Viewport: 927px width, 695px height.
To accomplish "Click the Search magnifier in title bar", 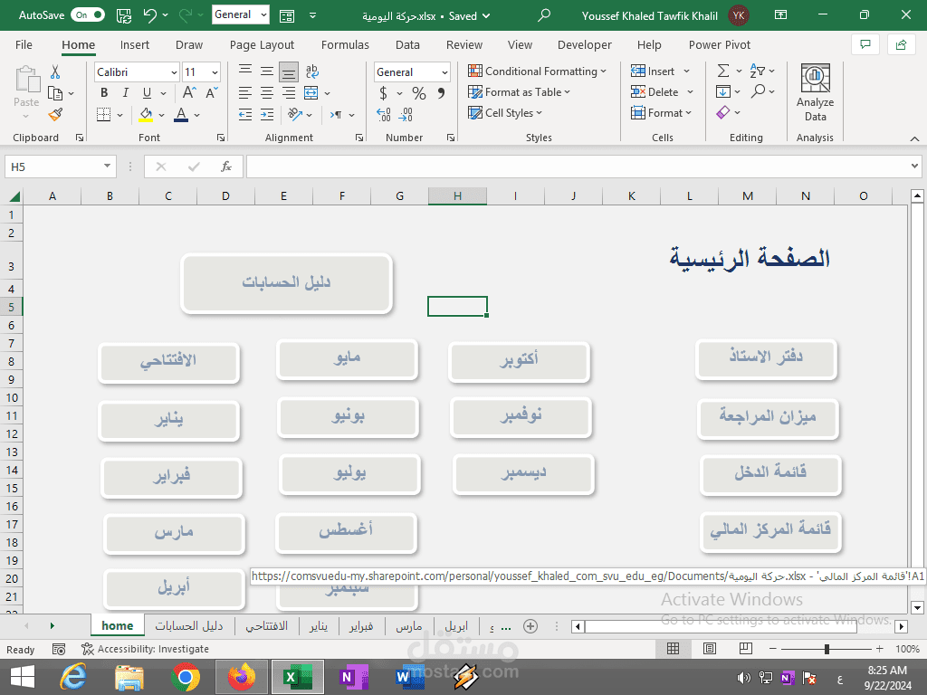I will click(544, 15).
